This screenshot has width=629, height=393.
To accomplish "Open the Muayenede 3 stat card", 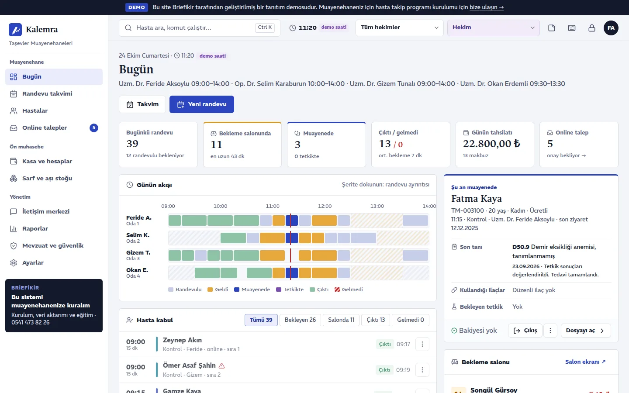I will coord(326,145).
